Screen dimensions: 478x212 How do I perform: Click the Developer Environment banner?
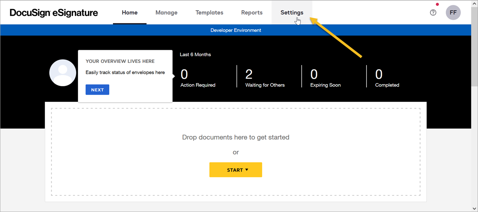click(235, 30)
